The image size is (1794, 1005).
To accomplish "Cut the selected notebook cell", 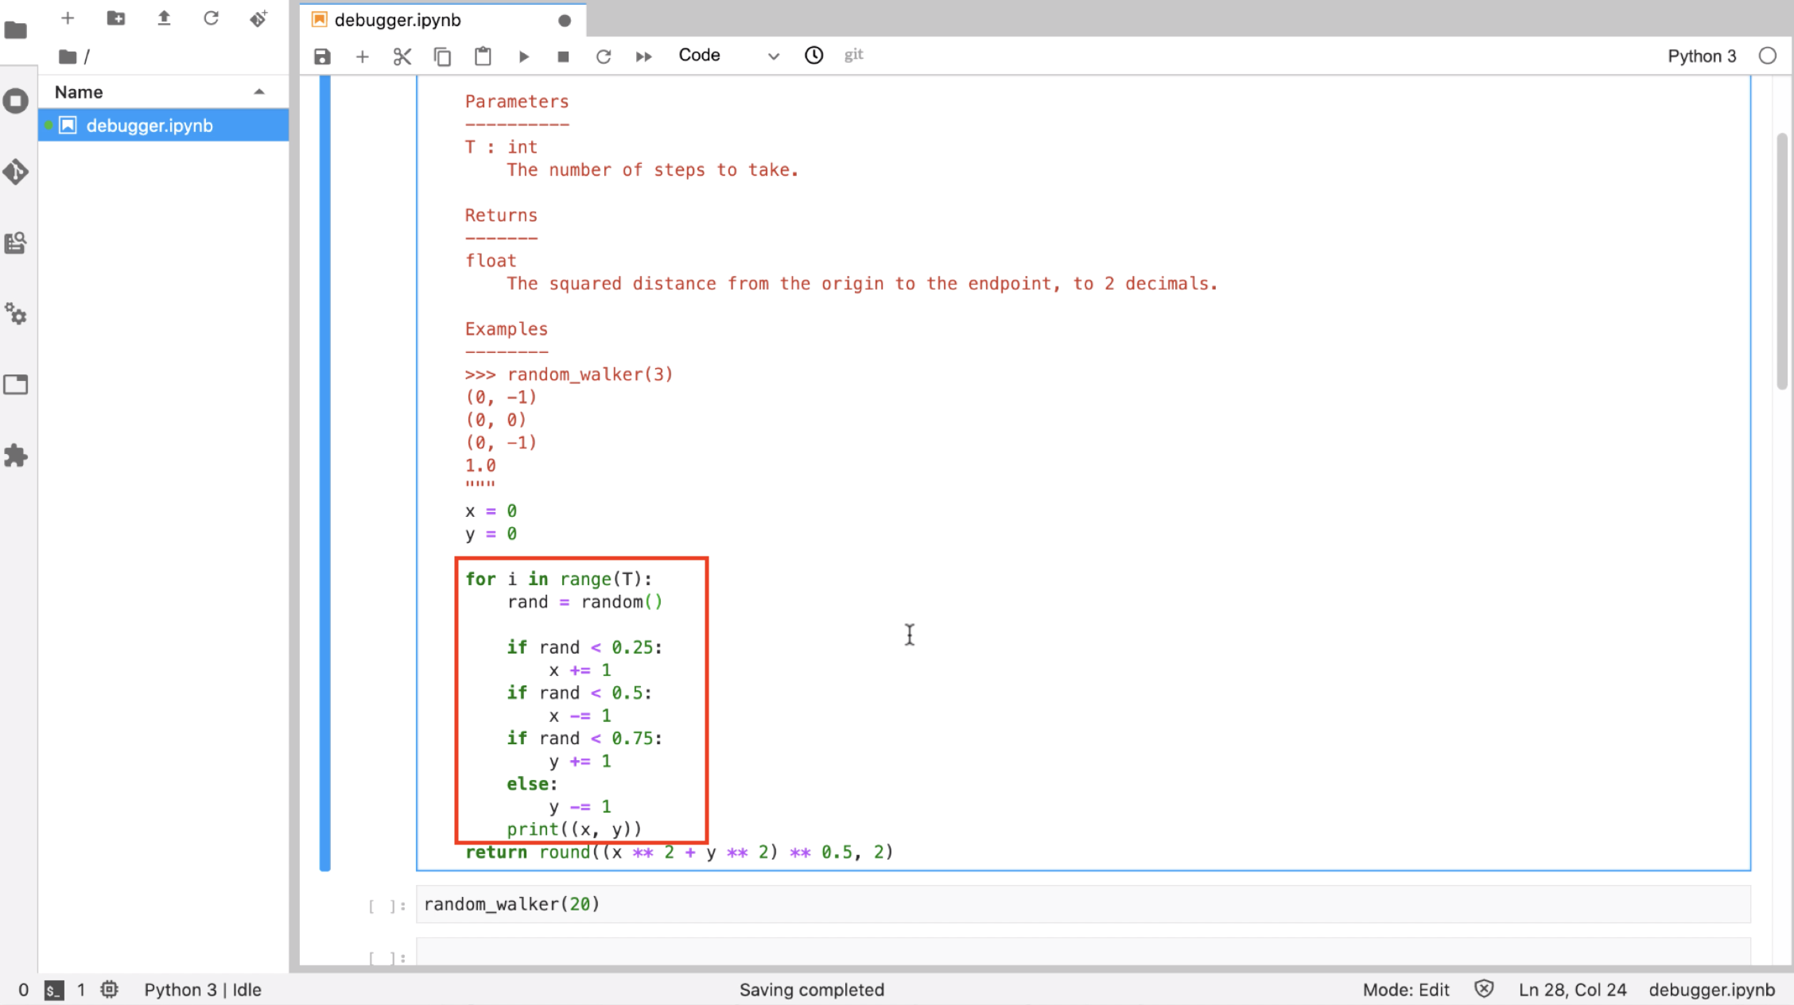I will click(x=402, y=56).
